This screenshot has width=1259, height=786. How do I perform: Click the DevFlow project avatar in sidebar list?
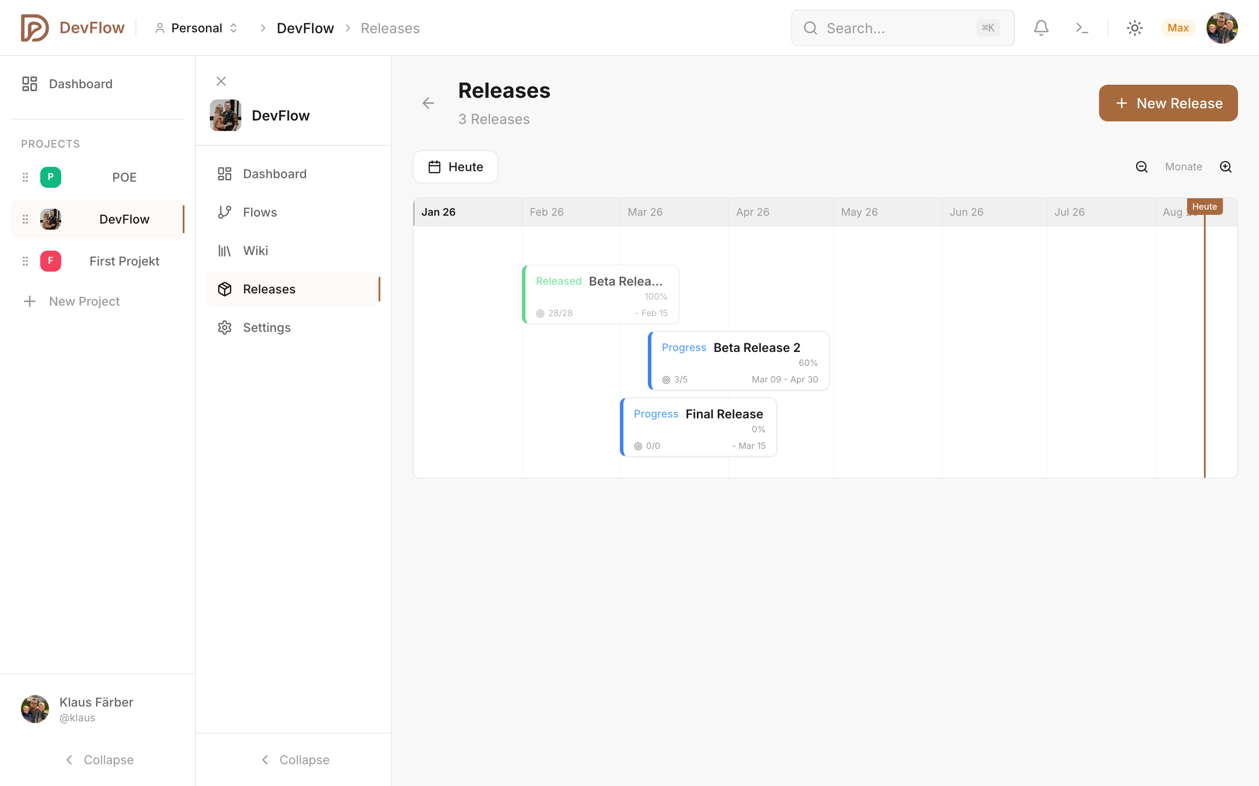coord(50,219)
